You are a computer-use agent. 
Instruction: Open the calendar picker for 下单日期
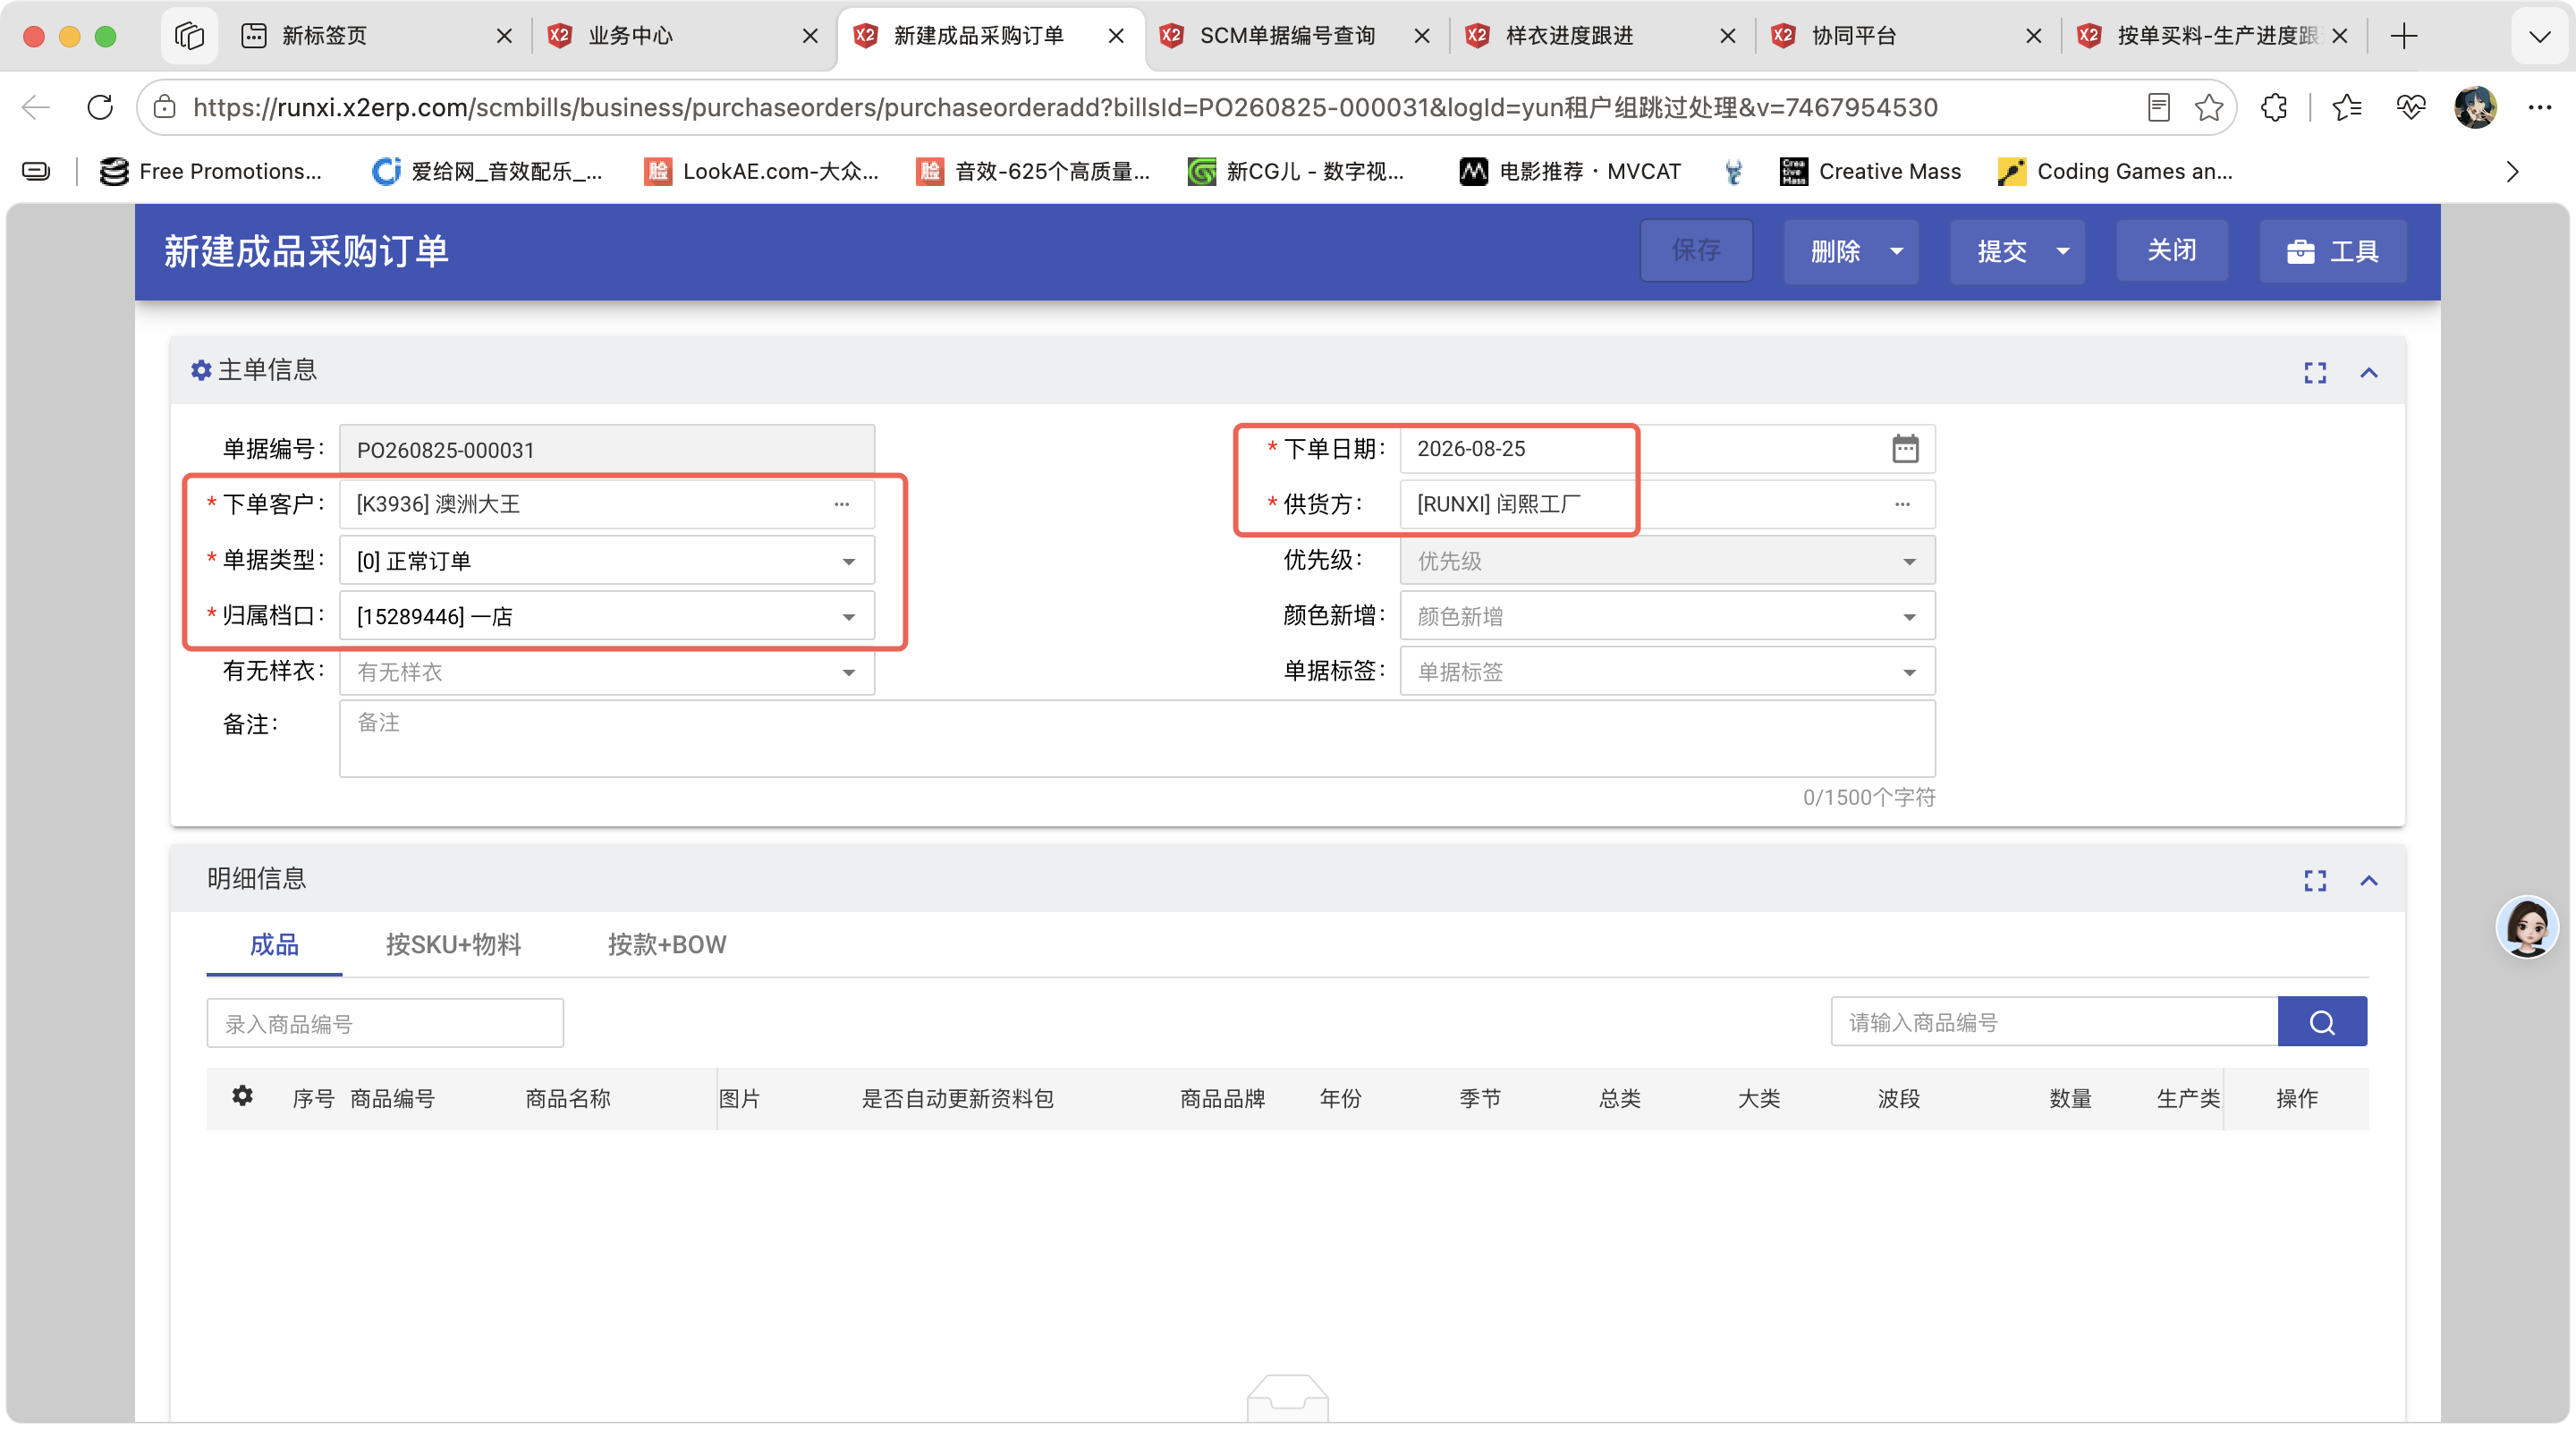click(x=1905, y=448)
